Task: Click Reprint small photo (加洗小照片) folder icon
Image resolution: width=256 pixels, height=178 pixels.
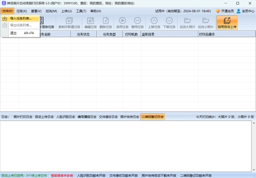Action: coord(206,20)
